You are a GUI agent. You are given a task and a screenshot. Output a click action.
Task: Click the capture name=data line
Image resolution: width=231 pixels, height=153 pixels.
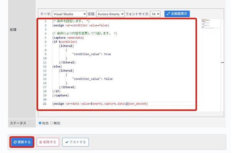coord(68,38)
